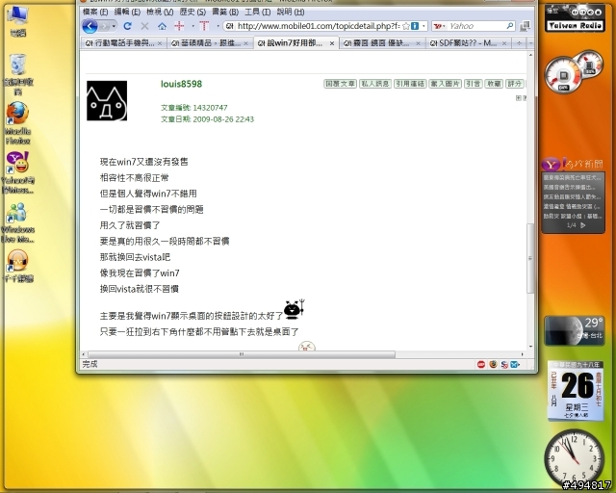
Task: Click the blue info icon in address bar
Action: [415, 26]
